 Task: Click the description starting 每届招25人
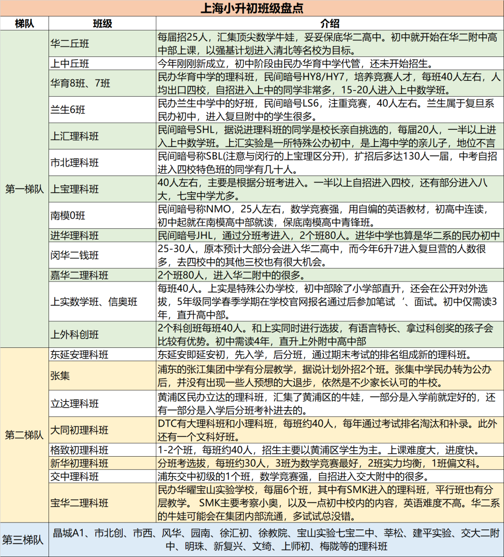(329, 43)
